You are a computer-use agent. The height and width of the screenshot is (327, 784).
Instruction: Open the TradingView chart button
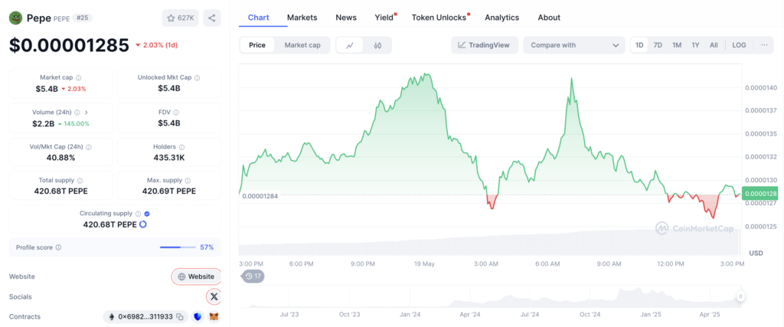484,45
